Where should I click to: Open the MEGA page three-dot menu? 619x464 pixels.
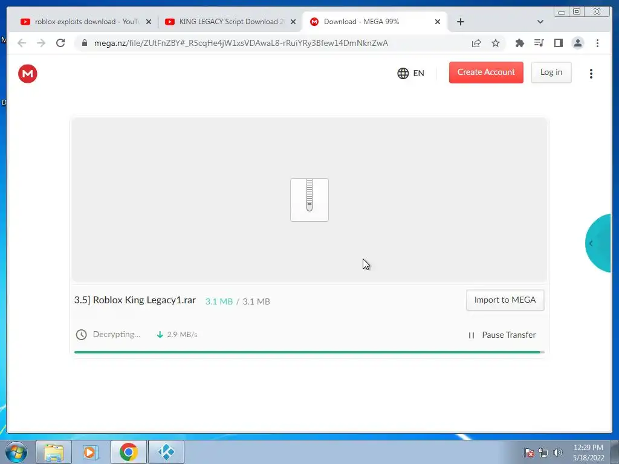591,74
